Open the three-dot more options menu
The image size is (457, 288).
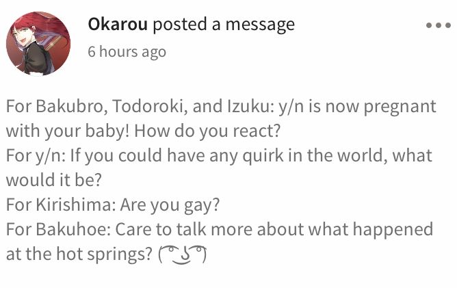438,25
